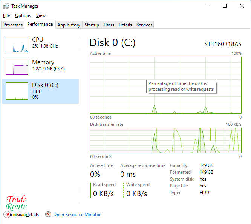
Task: Click the Resource Monitor gauge icon
Action: pos(48,215)
